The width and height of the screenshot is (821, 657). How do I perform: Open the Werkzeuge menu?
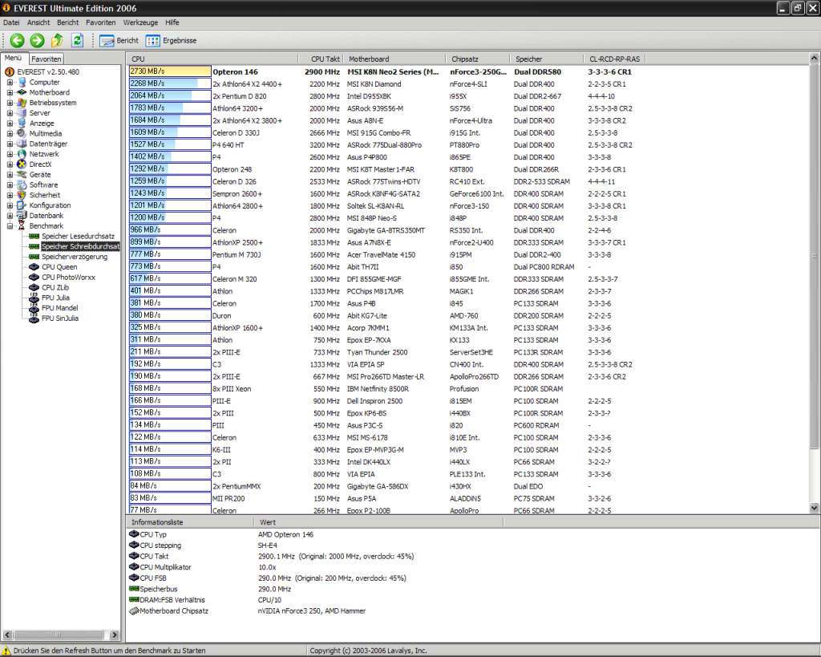pos(140,22)
